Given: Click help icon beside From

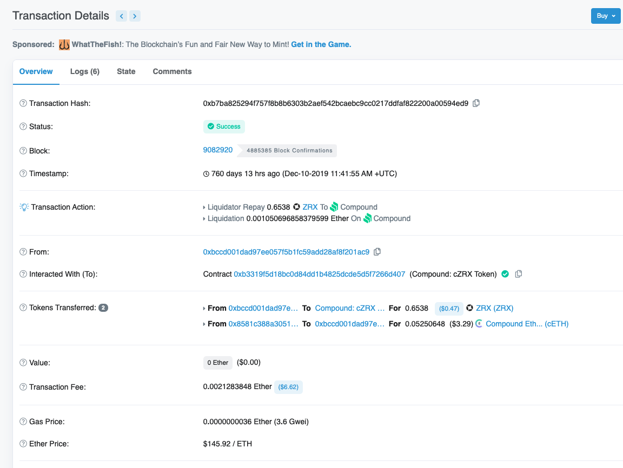Looking at the screenshot, I should click(x=23, y=252).
